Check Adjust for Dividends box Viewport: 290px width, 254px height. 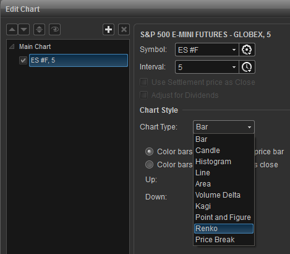[143, 95]
